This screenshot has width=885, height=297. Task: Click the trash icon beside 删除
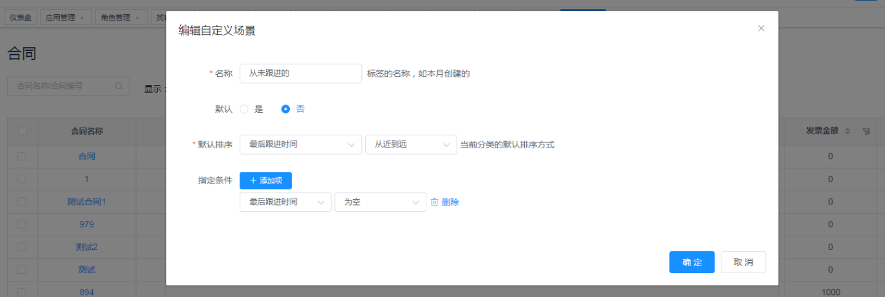[434, 202]
